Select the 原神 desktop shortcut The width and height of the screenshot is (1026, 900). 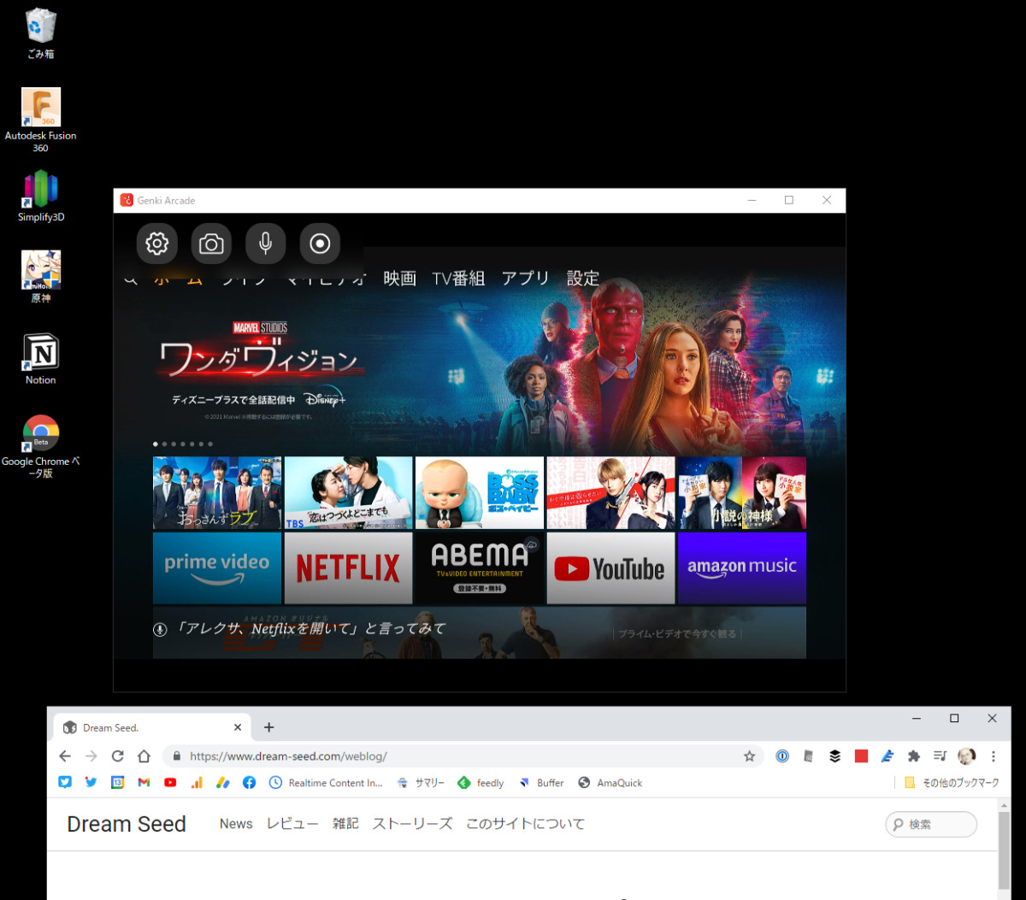(x=41, y=278)
